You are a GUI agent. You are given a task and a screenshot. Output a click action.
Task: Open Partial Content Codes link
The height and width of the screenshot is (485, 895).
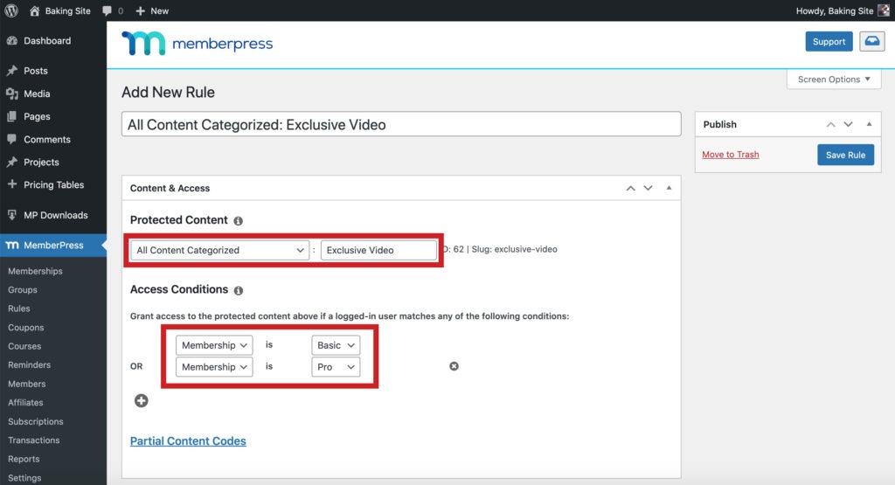tap(188, 441)
